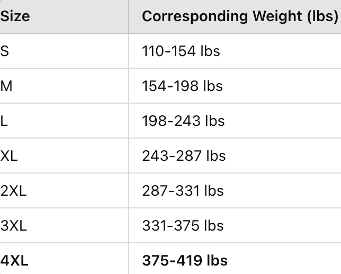Select the XL size cell
Viewport: 341px width, 274px height.
click(x=9, y=156)
